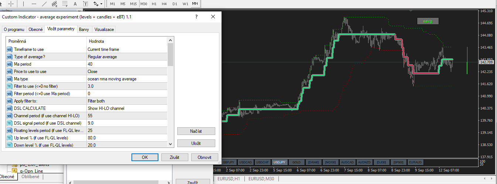Select the horizontal line drawing tool
This screenshot has height=184, width=497.
[34, 4]
